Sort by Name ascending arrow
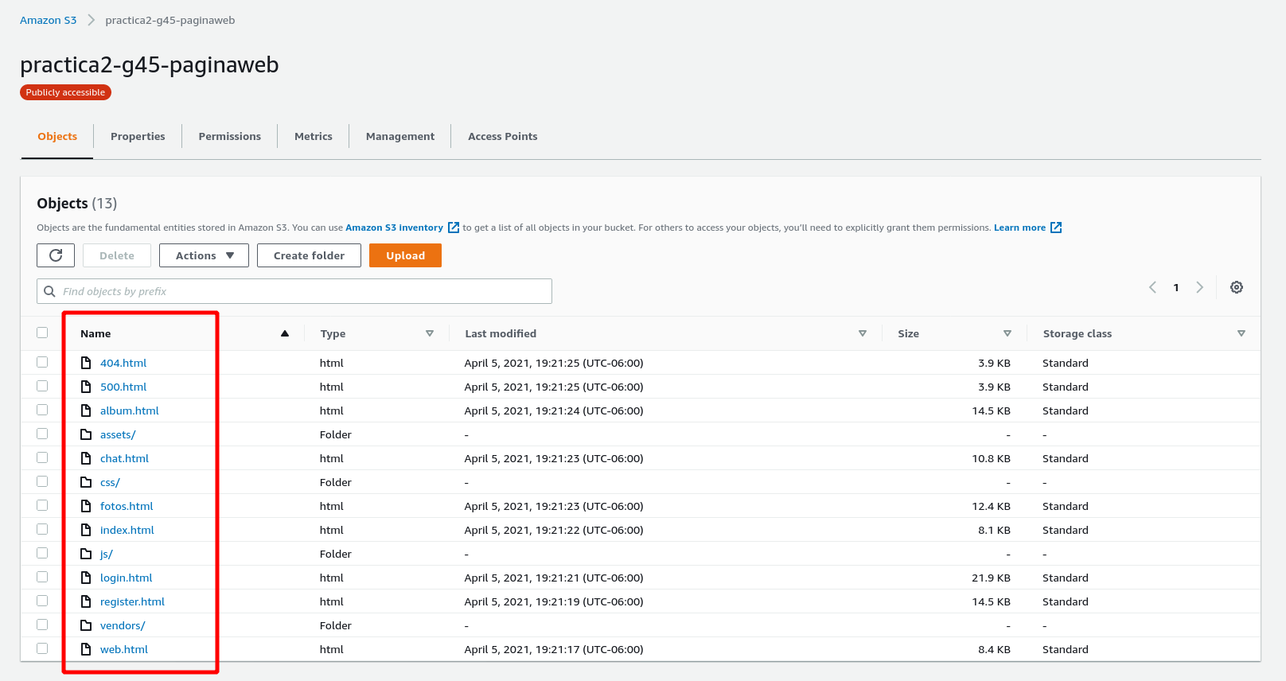Viewport: 1286px width, 681px height. tap(285, 333)
